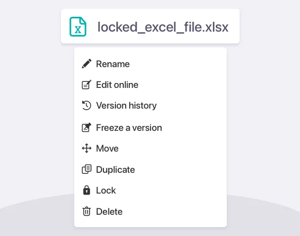Screen dimensions: 300x236
Task: Click the pencil icon beside Rename
Action: coord(87,64)
